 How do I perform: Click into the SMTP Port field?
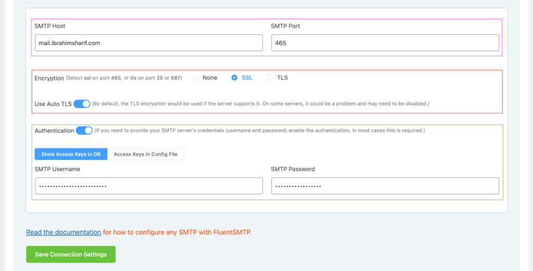pos(385,43)
